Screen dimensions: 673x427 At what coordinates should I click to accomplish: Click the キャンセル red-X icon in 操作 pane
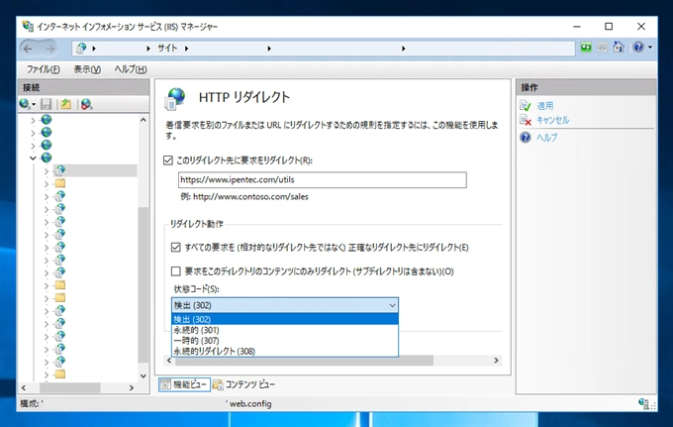pyautogui.click(x=526, y=120)
